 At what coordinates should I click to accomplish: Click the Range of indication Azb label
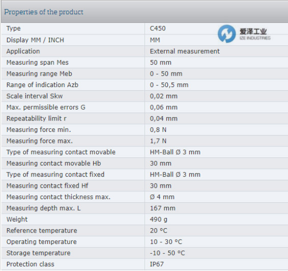click(x=43, y=85)
